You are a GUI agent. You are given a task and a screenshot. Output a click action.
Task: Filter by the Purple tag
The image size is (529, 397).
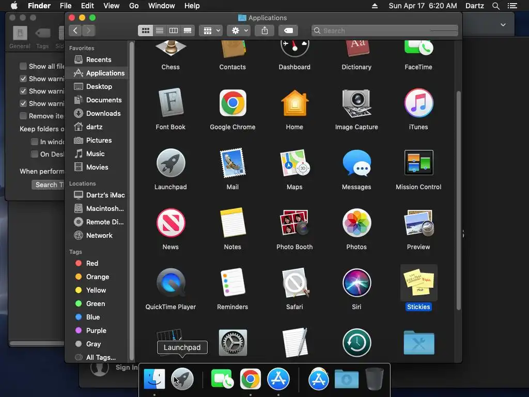tap(97, 330)
